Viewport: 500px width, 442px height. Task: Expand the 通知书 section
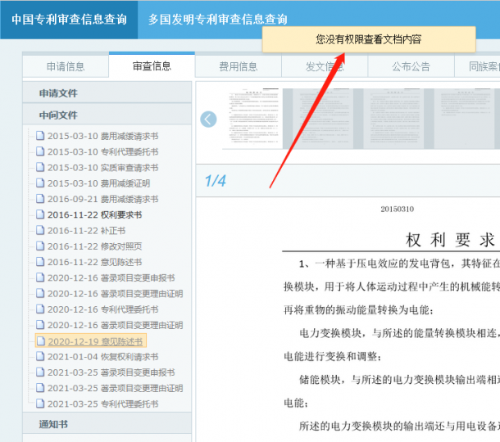tap(107, 424)
